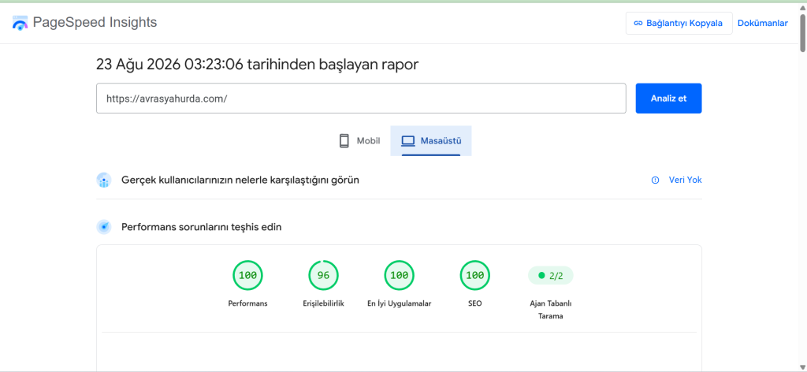
Task: Click the desktop laptop icon
Action: [x=408, y=141]
